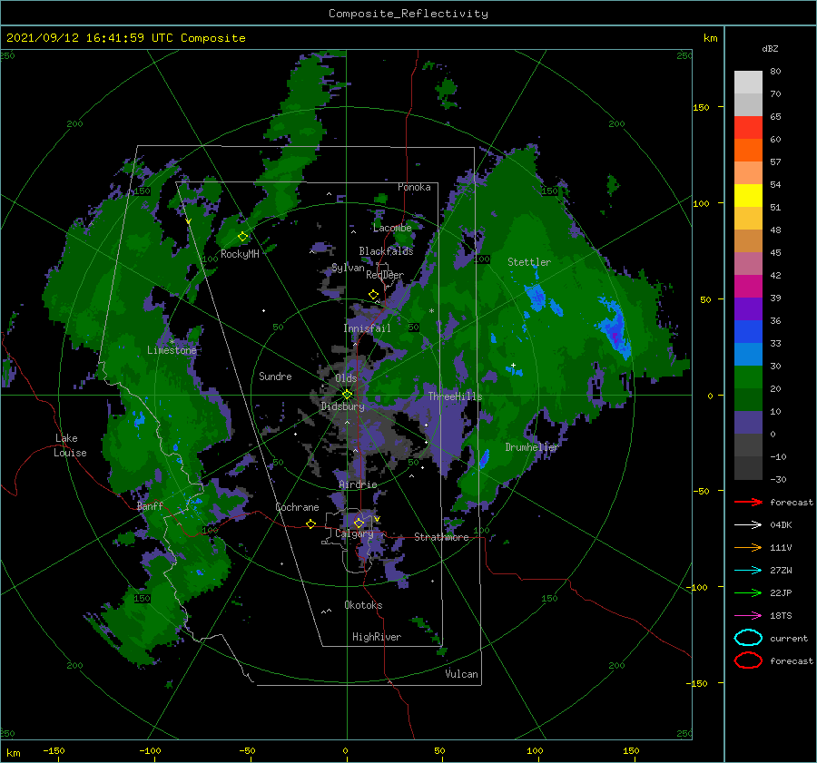Image resolution: width=817 pixels, height=763 pixels.
Task: Click the Banff label on map
Action: [150, 505]
